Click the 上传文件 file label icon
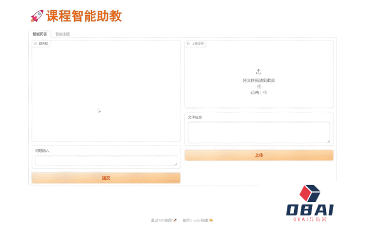The width and height of the screenshot is (365, 227). coord(188,44)
